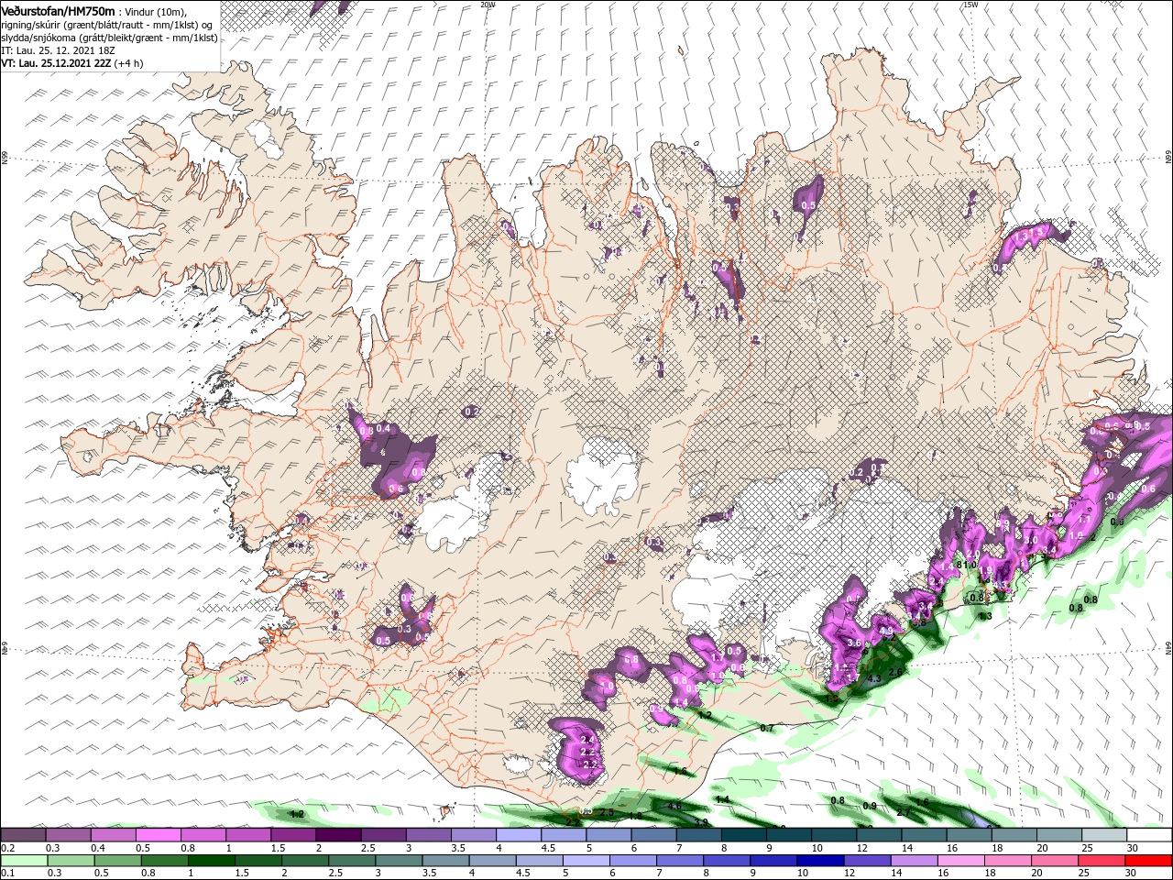This screenshot has height=880, width=1173.
Task: Pick the 18 grey swatch in upper scale
Action: [1014, 835]
